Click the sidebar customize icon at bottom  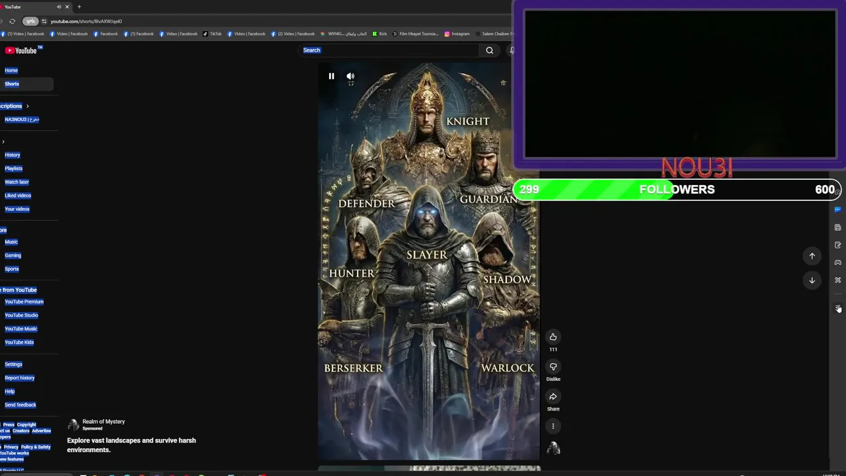(x=837, y=309)
